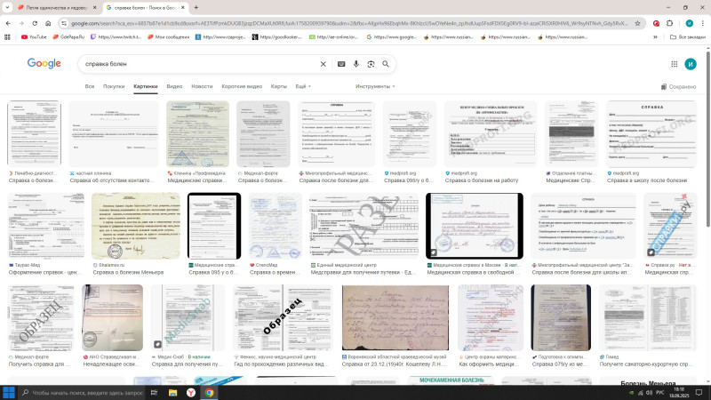This screenshot has height=400, width=711.
Task: Click the Windows Start button
Action: pyautogui.click(x=9, y=392)
